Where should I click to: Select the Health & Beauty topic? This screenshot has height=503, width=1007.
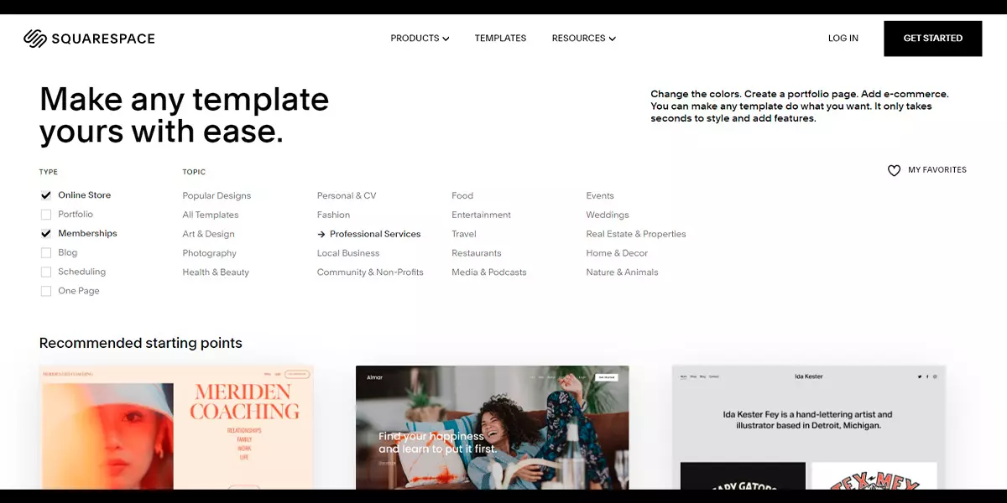[216, 272]
